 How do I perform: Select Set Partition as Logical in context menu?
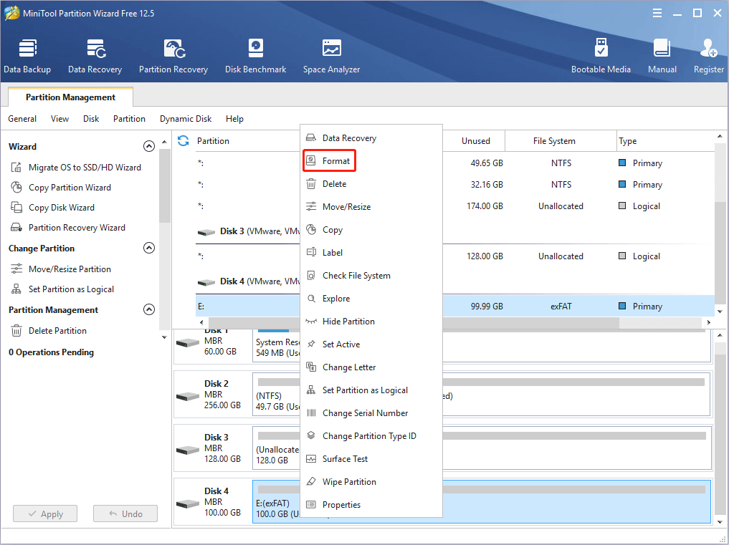click(x=371, y=390)
